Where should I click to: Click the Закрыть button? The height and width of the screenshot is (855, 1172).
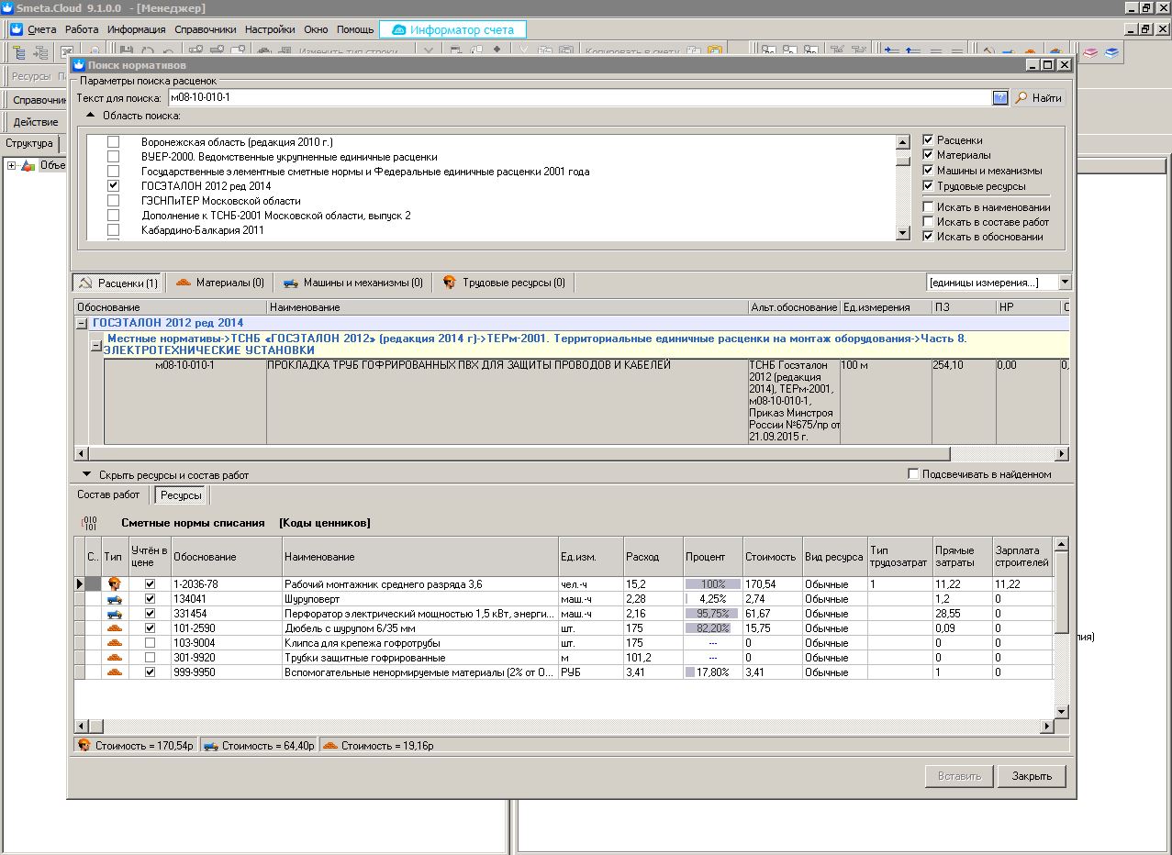pyautogui.click(x=1031, y=776)
